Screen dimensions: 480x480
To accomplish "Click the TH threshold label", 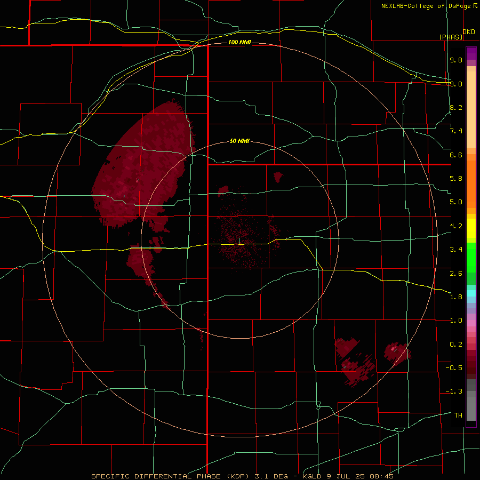I will click(458, 415).
